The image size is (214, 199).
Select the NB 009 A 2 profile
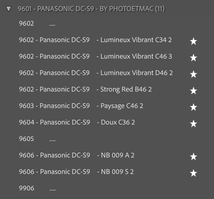(x=76, y=155)
